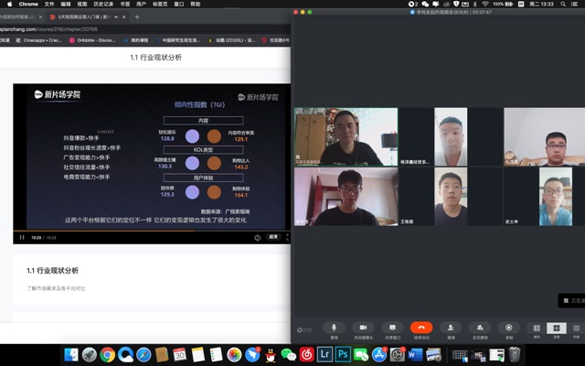Turn off the camera in the meeting
The image size is (585, 366).
click(363, 328)
